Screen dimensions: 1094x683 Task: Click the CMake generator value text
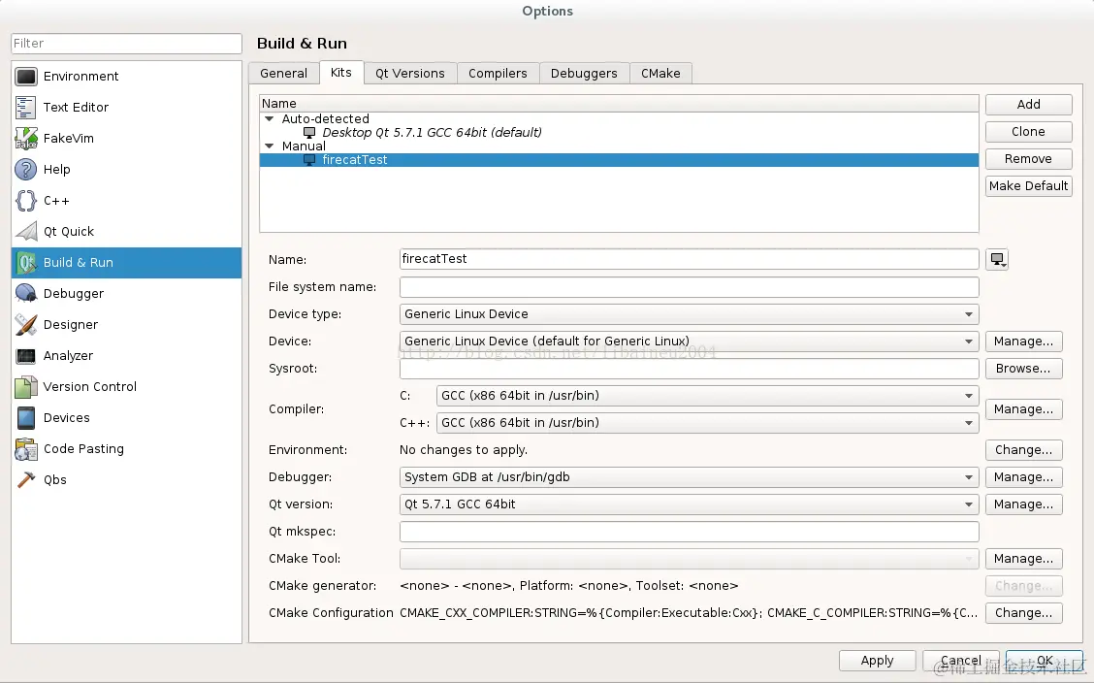[568, 586]
